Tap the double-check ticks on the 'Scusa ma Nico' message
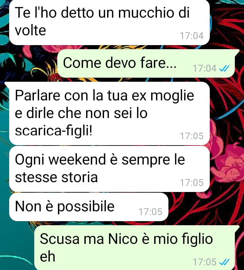This screenshot has height=270, width=244. (224, 263)
